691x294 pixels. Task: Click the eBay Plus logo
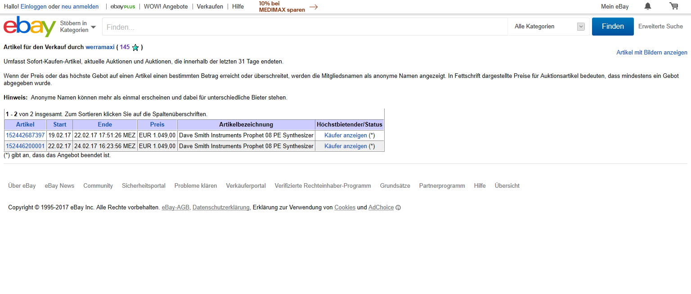coord(123,7)
